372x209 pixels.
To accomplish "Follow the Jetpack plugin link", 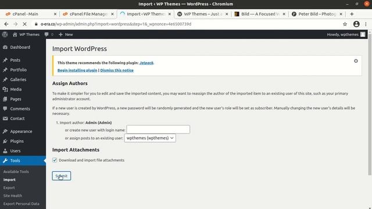I will [x=146, y=63].
